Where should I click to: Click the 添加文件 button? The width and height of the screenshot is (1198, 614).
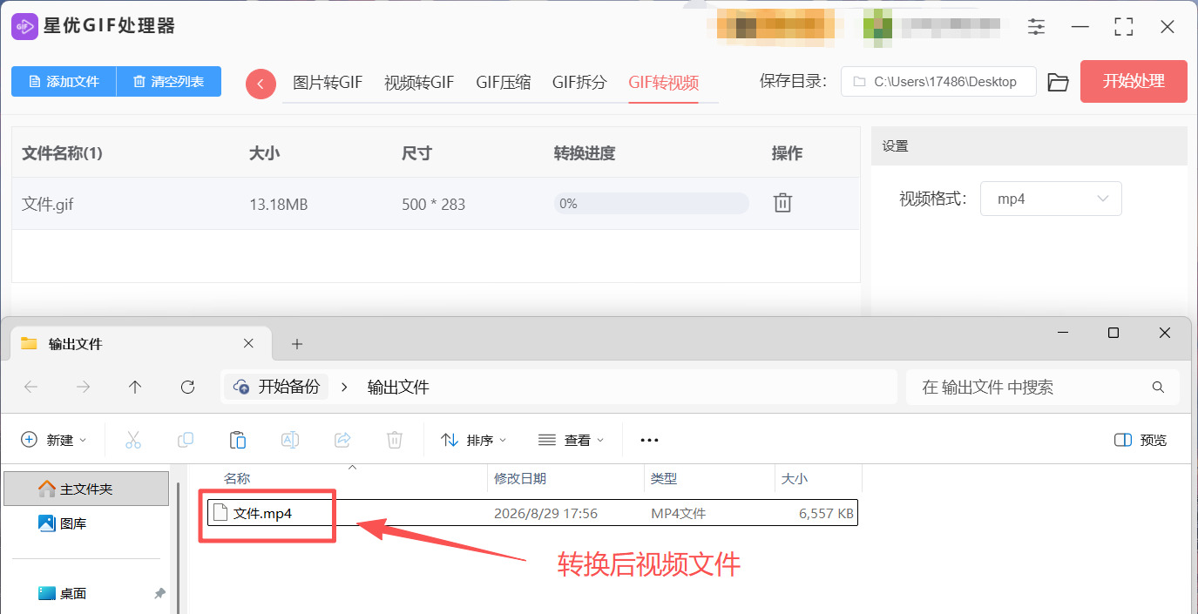pos(64,81)
